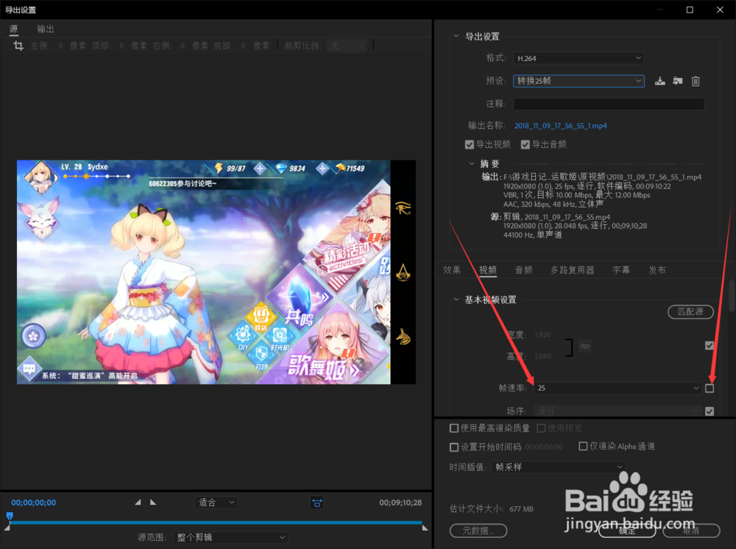
Task: Toggle the use previews (使用预览) checkbox
Action: (x=541, y=428)
